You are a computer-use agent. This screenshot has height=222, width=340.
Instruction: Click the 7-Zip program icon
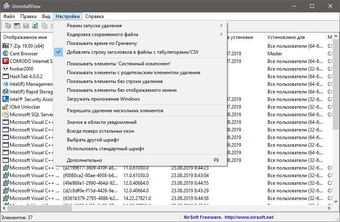[x=6, y=46]
